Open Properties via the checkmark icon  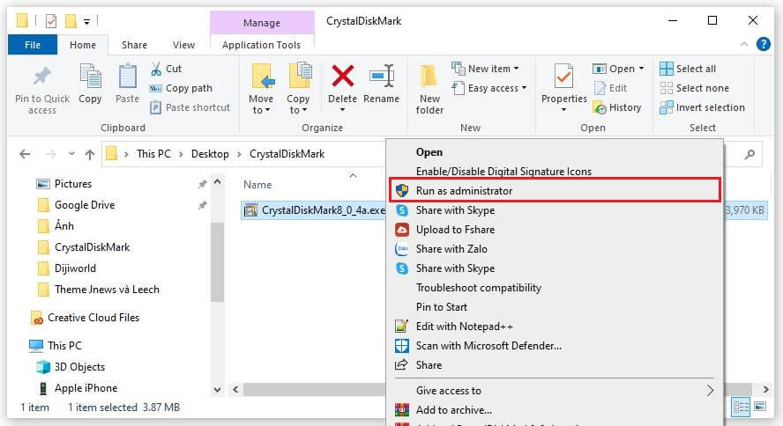pos(563,77)
